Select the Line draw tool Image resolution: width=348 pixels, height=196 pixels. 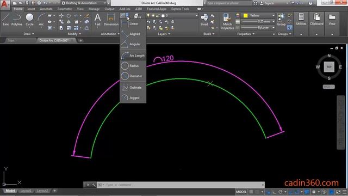pos(6,20)
